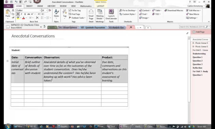Screen dimensions: 215x129
Task: Click the Undo arrow in the title bar
Action: (x=16, y=2)
